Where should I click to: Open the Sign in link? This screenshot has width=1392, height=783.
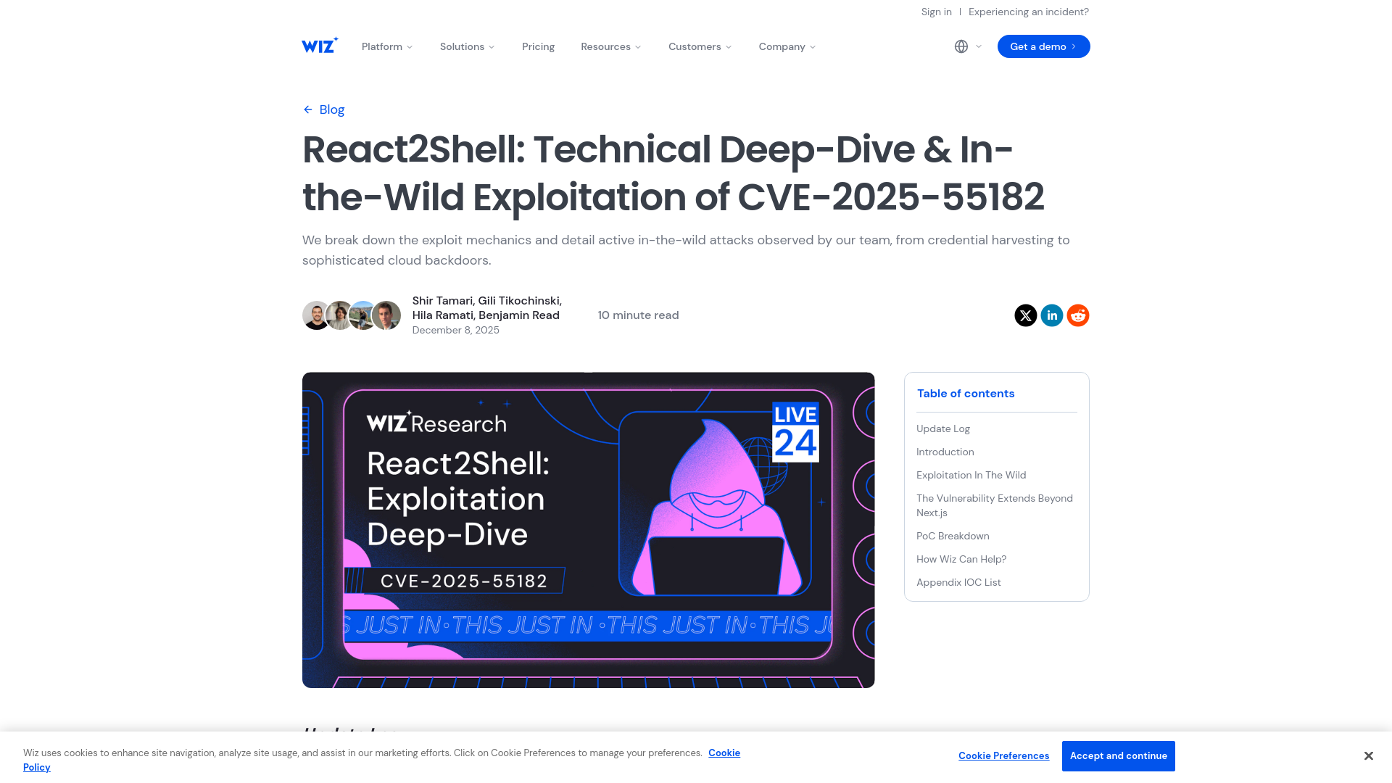coord(936,12)
